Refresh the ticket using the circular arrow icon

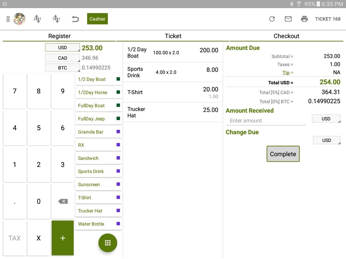click(x=272, y=19)
